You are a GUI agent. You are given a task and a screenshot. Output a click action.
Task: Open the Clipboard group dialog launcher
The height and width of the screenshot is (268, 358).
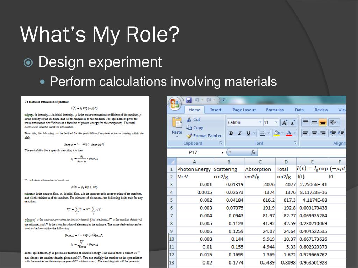(x=221, y=143)
